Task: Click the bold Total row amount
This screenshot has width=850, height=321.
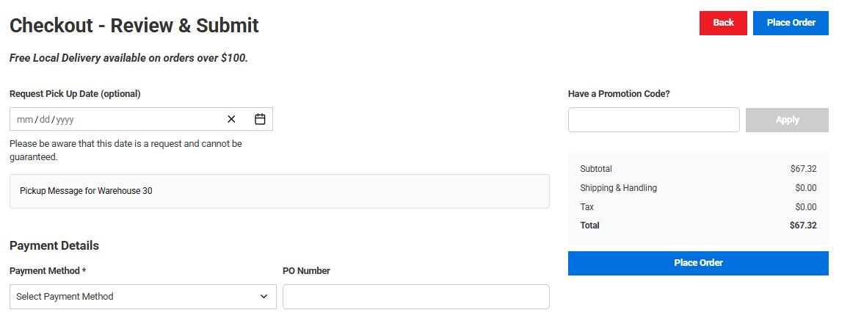Action: click(x=803, y=226)
